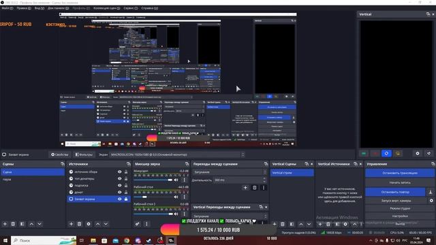Open the Затухание dropdown in Vertical Переходы между сценами
Image resolution: width=436 pixels, height=245 pixels.
tap(230, 216)
